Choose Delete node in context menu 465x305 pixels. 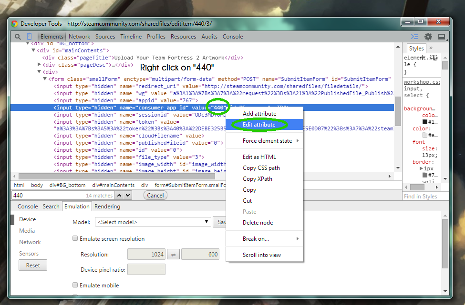(265, 223)
